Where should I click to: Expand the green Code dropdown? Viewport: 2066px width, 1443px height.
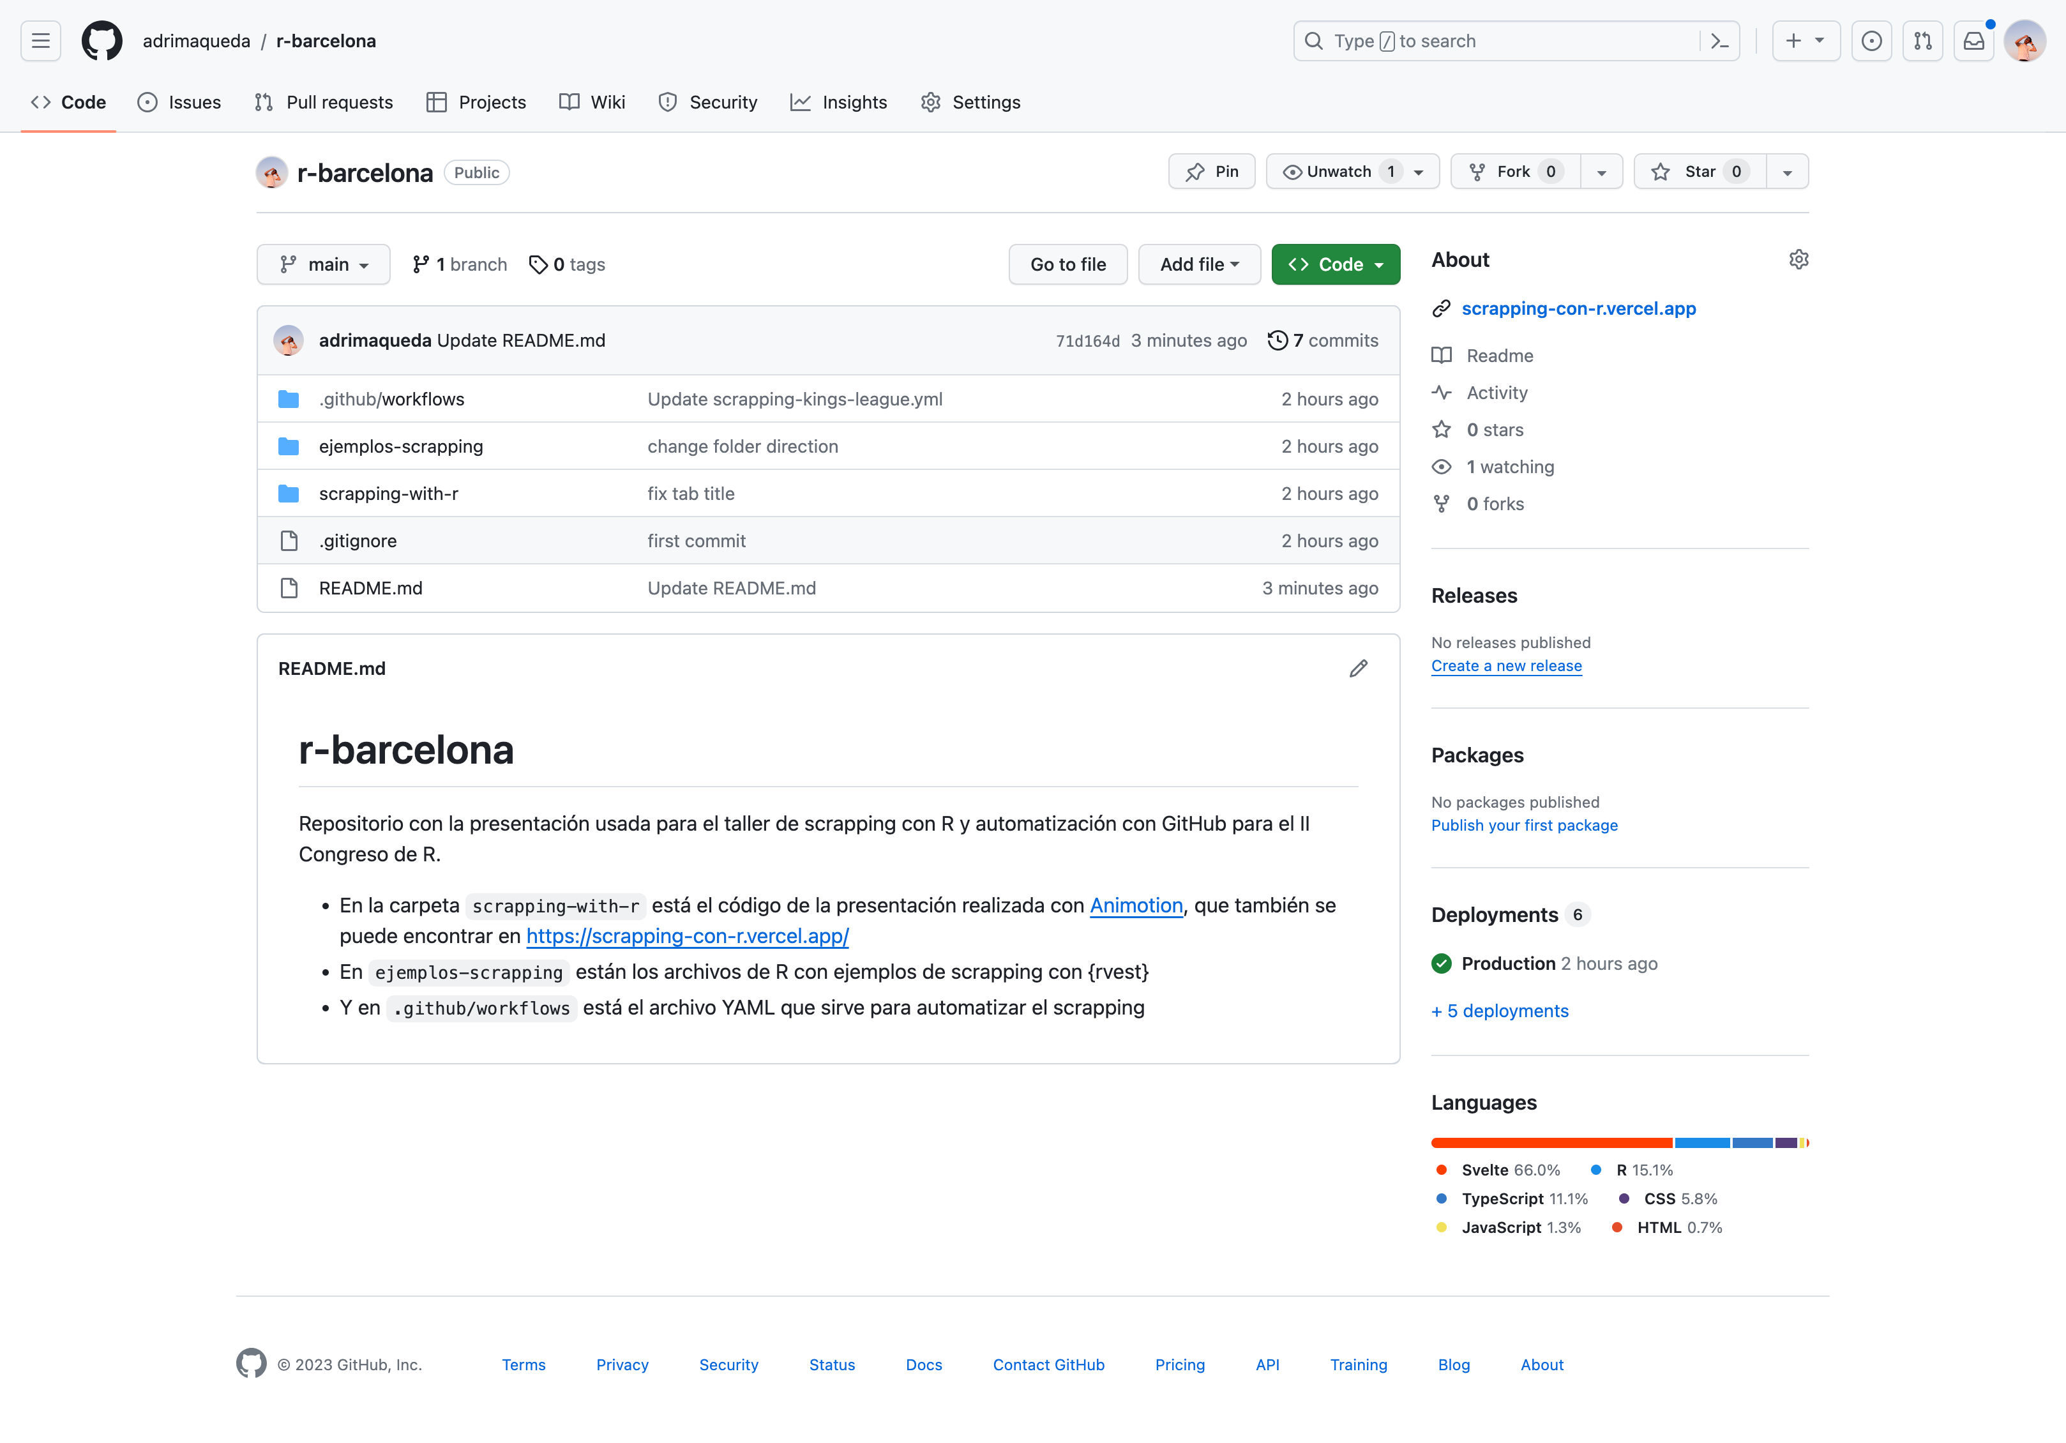click(x=1336, y=264)
